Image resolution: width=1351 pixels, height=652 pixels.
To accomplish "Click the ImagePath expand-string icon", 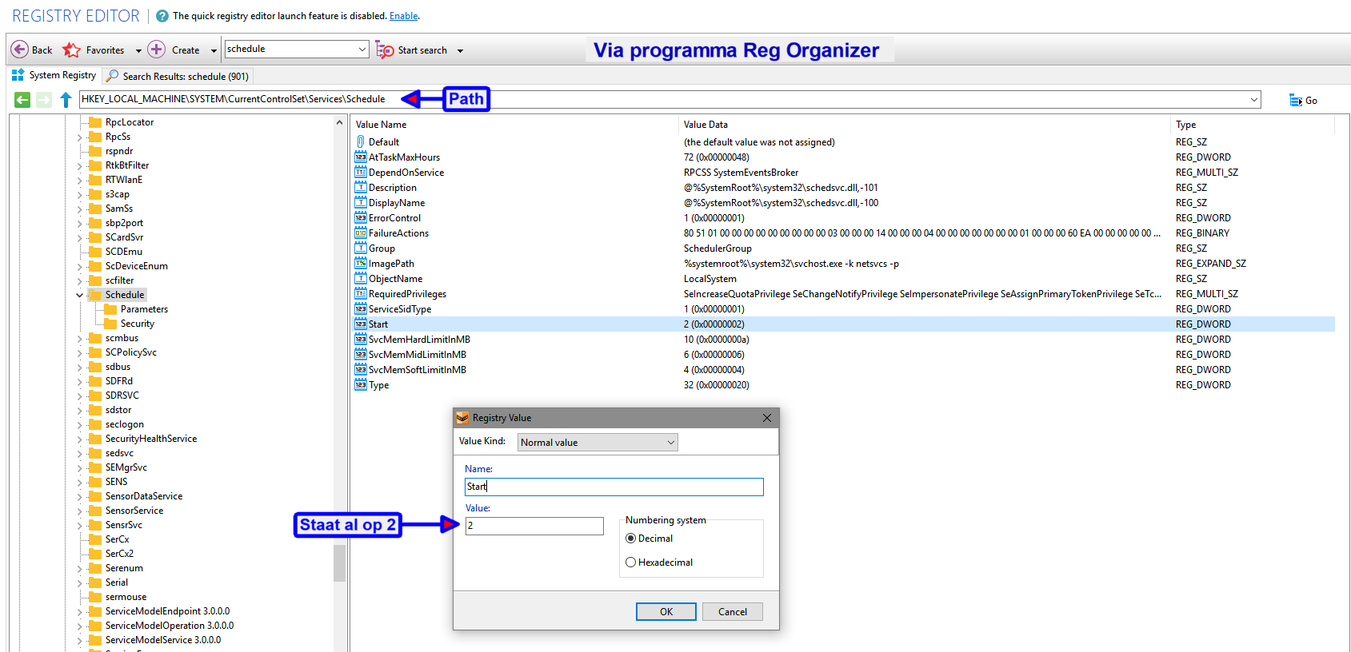I will [x=361, y=264].
